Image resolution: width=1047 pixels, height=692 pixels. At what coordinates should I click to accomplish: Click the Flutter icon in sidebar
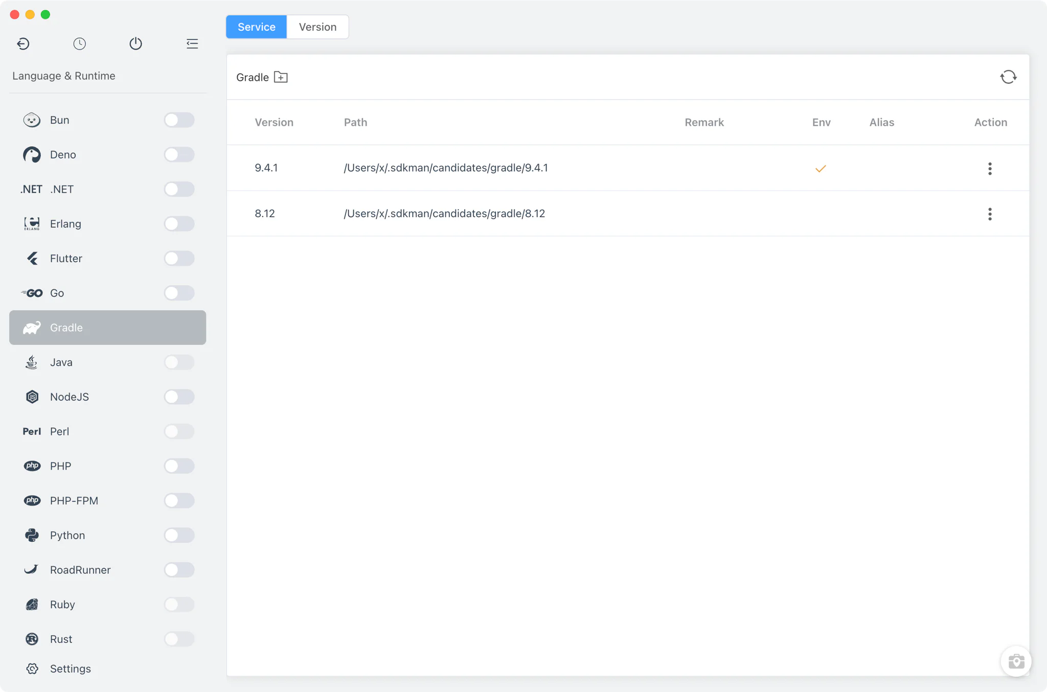pos(32,259)
